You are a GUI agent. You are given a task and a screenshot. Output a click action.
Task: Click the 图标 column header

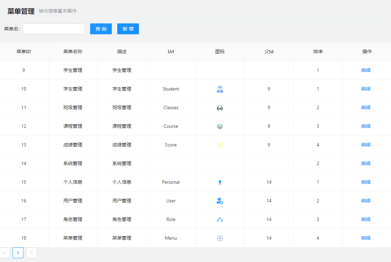(220, 52)
